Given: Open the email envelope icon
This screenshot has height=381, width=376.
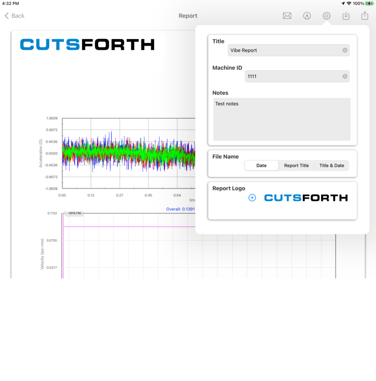Looking at the screenshot, I should pos(287,16).
